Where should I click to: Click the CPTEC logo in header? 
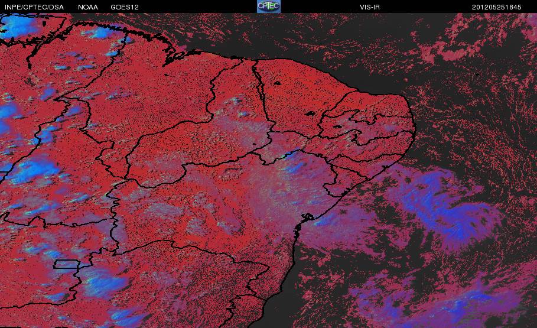coord(268,7)
